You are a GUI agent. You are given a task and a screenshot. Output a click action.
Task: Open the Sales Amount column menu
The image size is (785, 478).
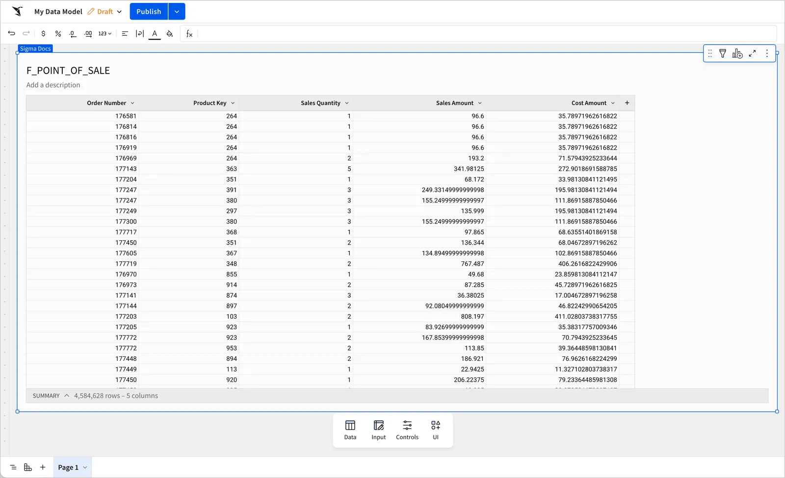(x=480, y=103)
